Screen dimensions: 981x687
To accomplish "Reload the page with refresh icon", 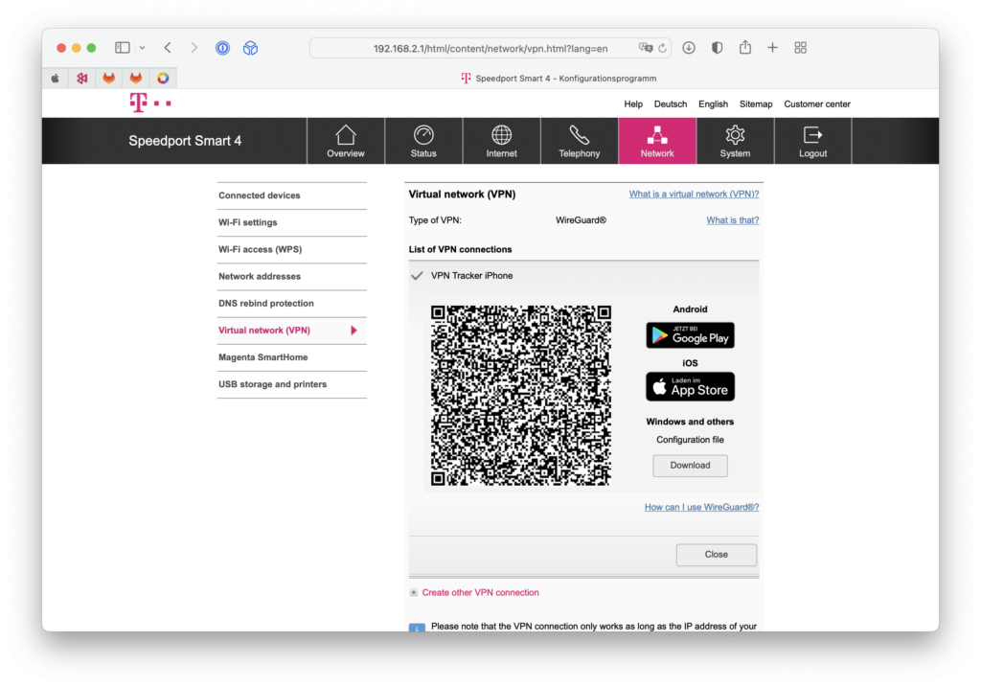I will [663, 48].
